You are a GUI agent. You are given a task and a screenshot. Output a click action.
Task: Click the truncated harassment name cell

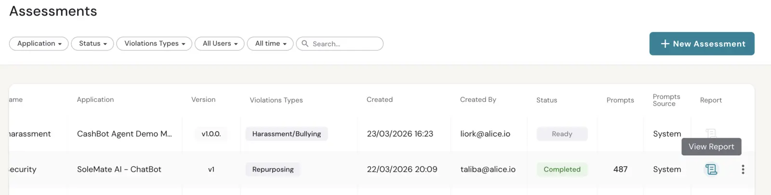click(30, 134)
